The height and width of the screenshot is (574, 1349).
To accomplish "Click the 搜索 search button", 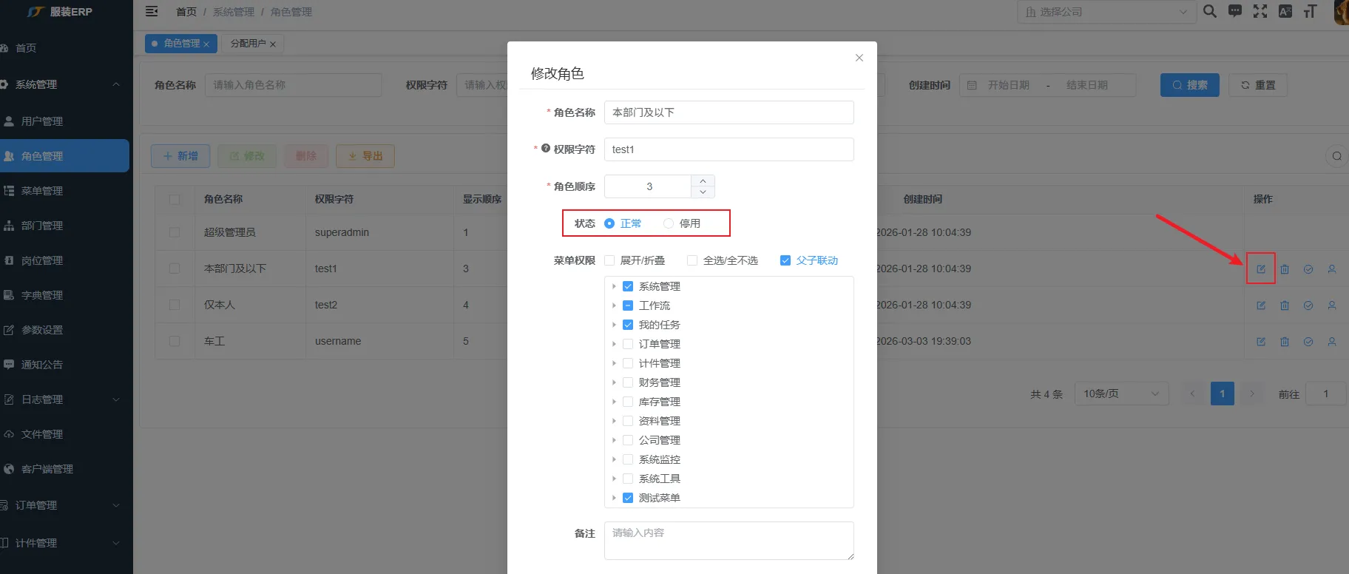I will [1189, 85].
